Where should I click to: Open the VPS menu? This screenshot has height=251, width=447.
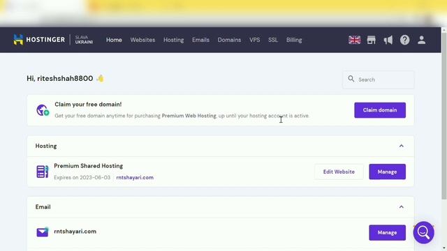254,40
